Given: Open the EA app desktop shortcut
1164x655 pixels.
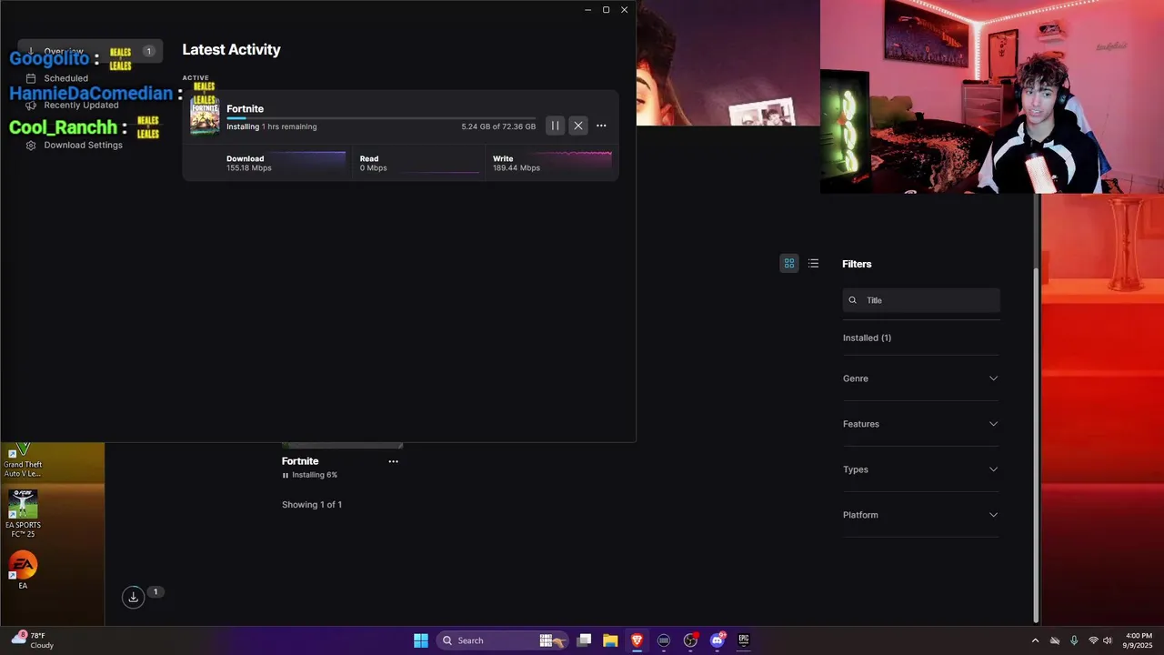Looking at the screenshot, I should point(23,570).
